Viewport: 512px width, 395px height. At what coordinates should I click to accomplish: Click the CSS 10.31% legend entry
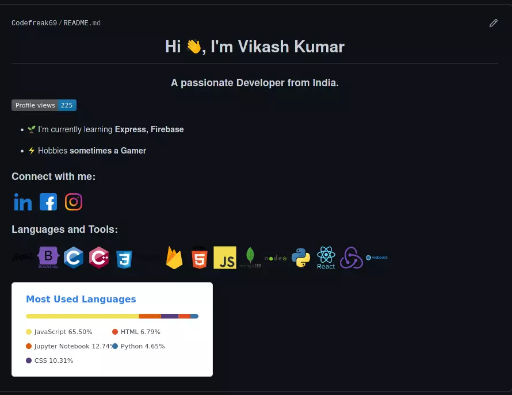click(49, 361)
